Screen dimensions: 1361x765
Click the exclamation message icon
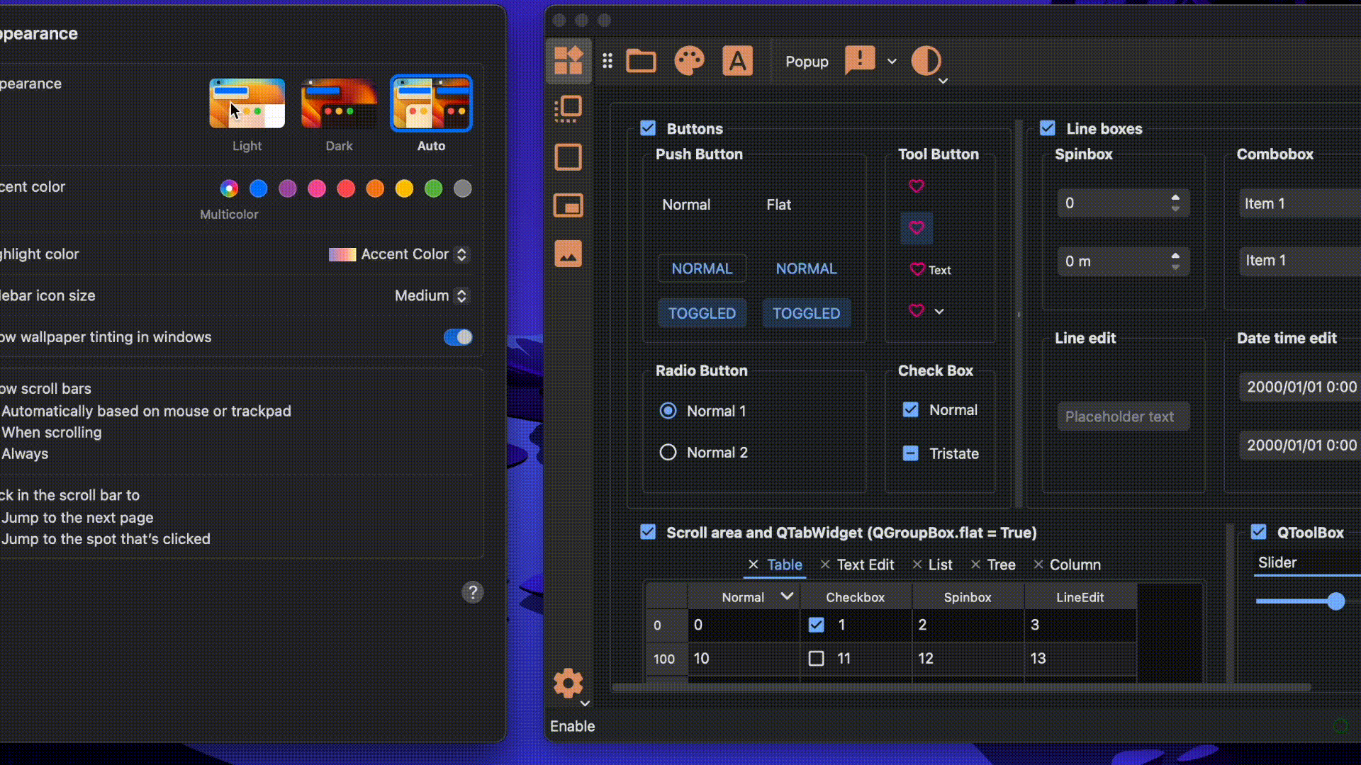tap(860, 61)
